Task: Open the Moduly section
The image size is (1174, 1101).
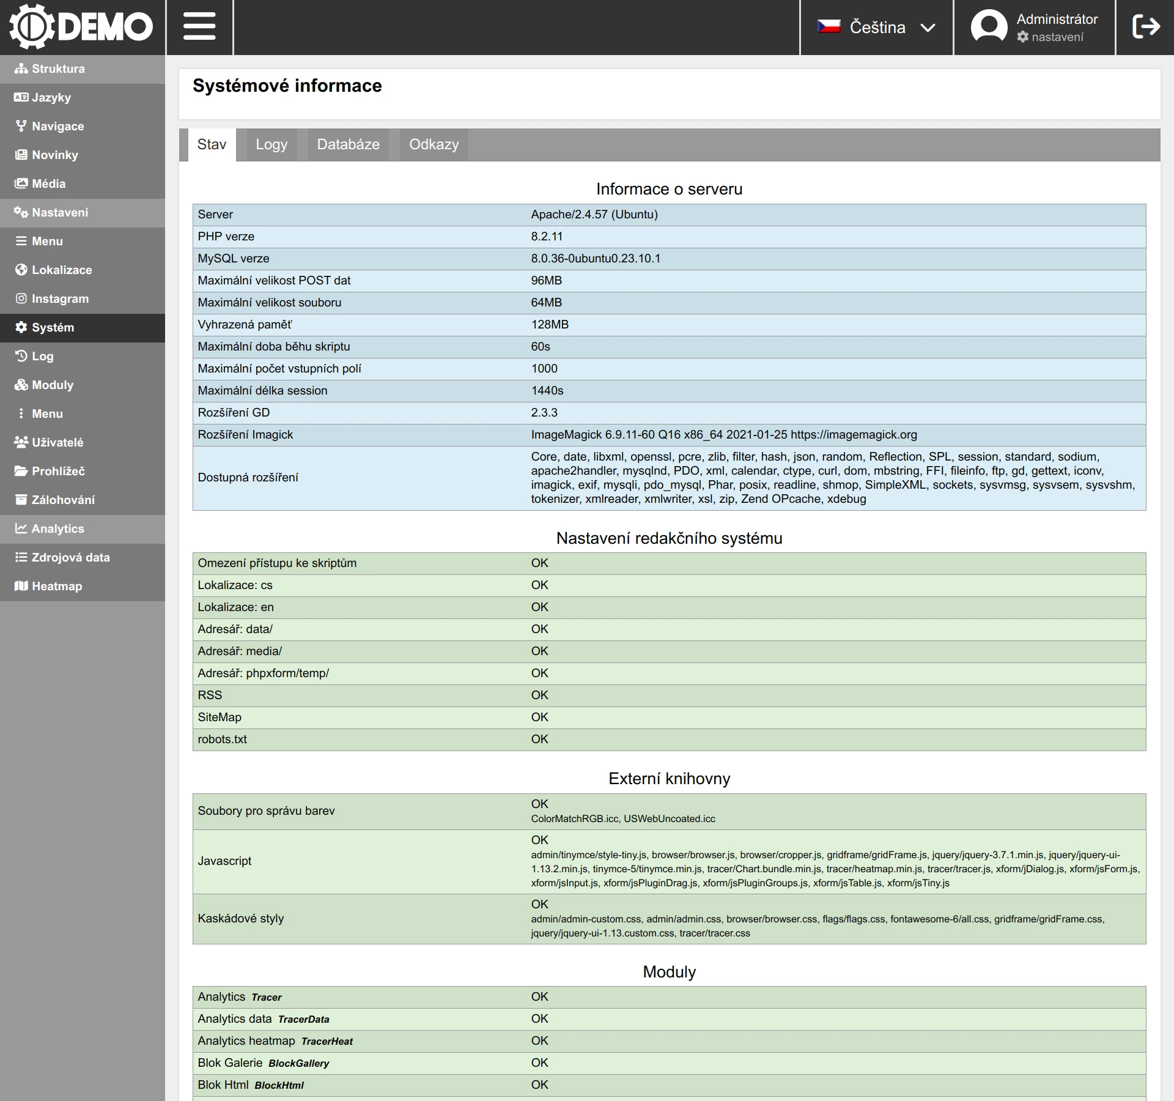Action: tap(53, 385)
